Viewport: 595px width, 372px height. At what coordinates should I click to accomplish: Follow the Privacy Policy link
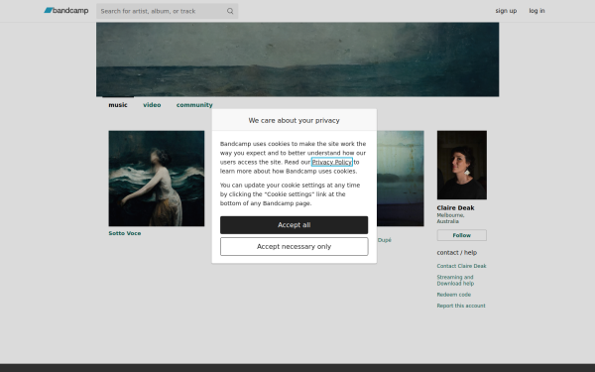(x=331, y=162)
